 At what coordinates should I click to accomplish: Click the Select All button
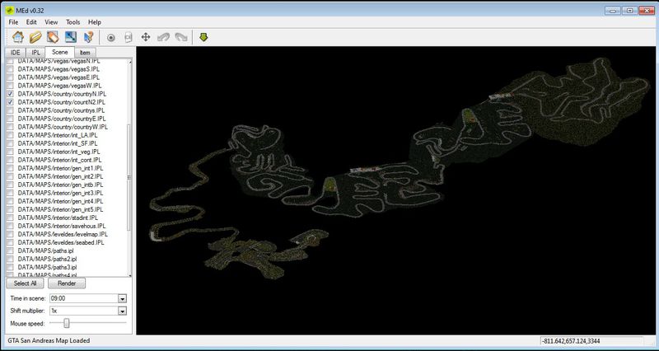[x=26, y=283]
